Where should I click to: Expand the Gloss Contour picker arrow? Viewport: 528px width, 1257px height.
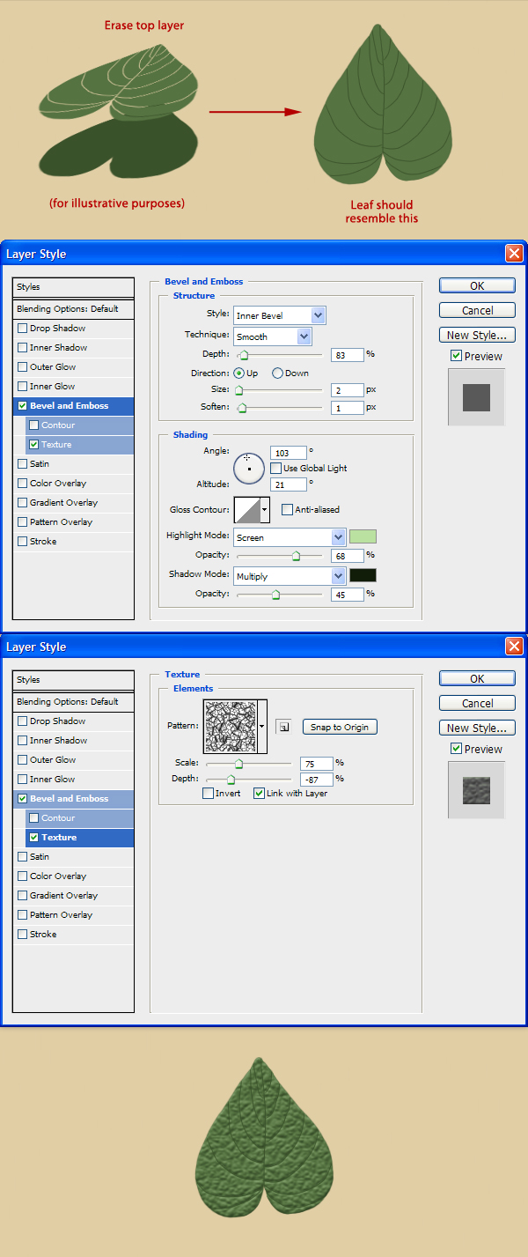[x=265, y=510]
